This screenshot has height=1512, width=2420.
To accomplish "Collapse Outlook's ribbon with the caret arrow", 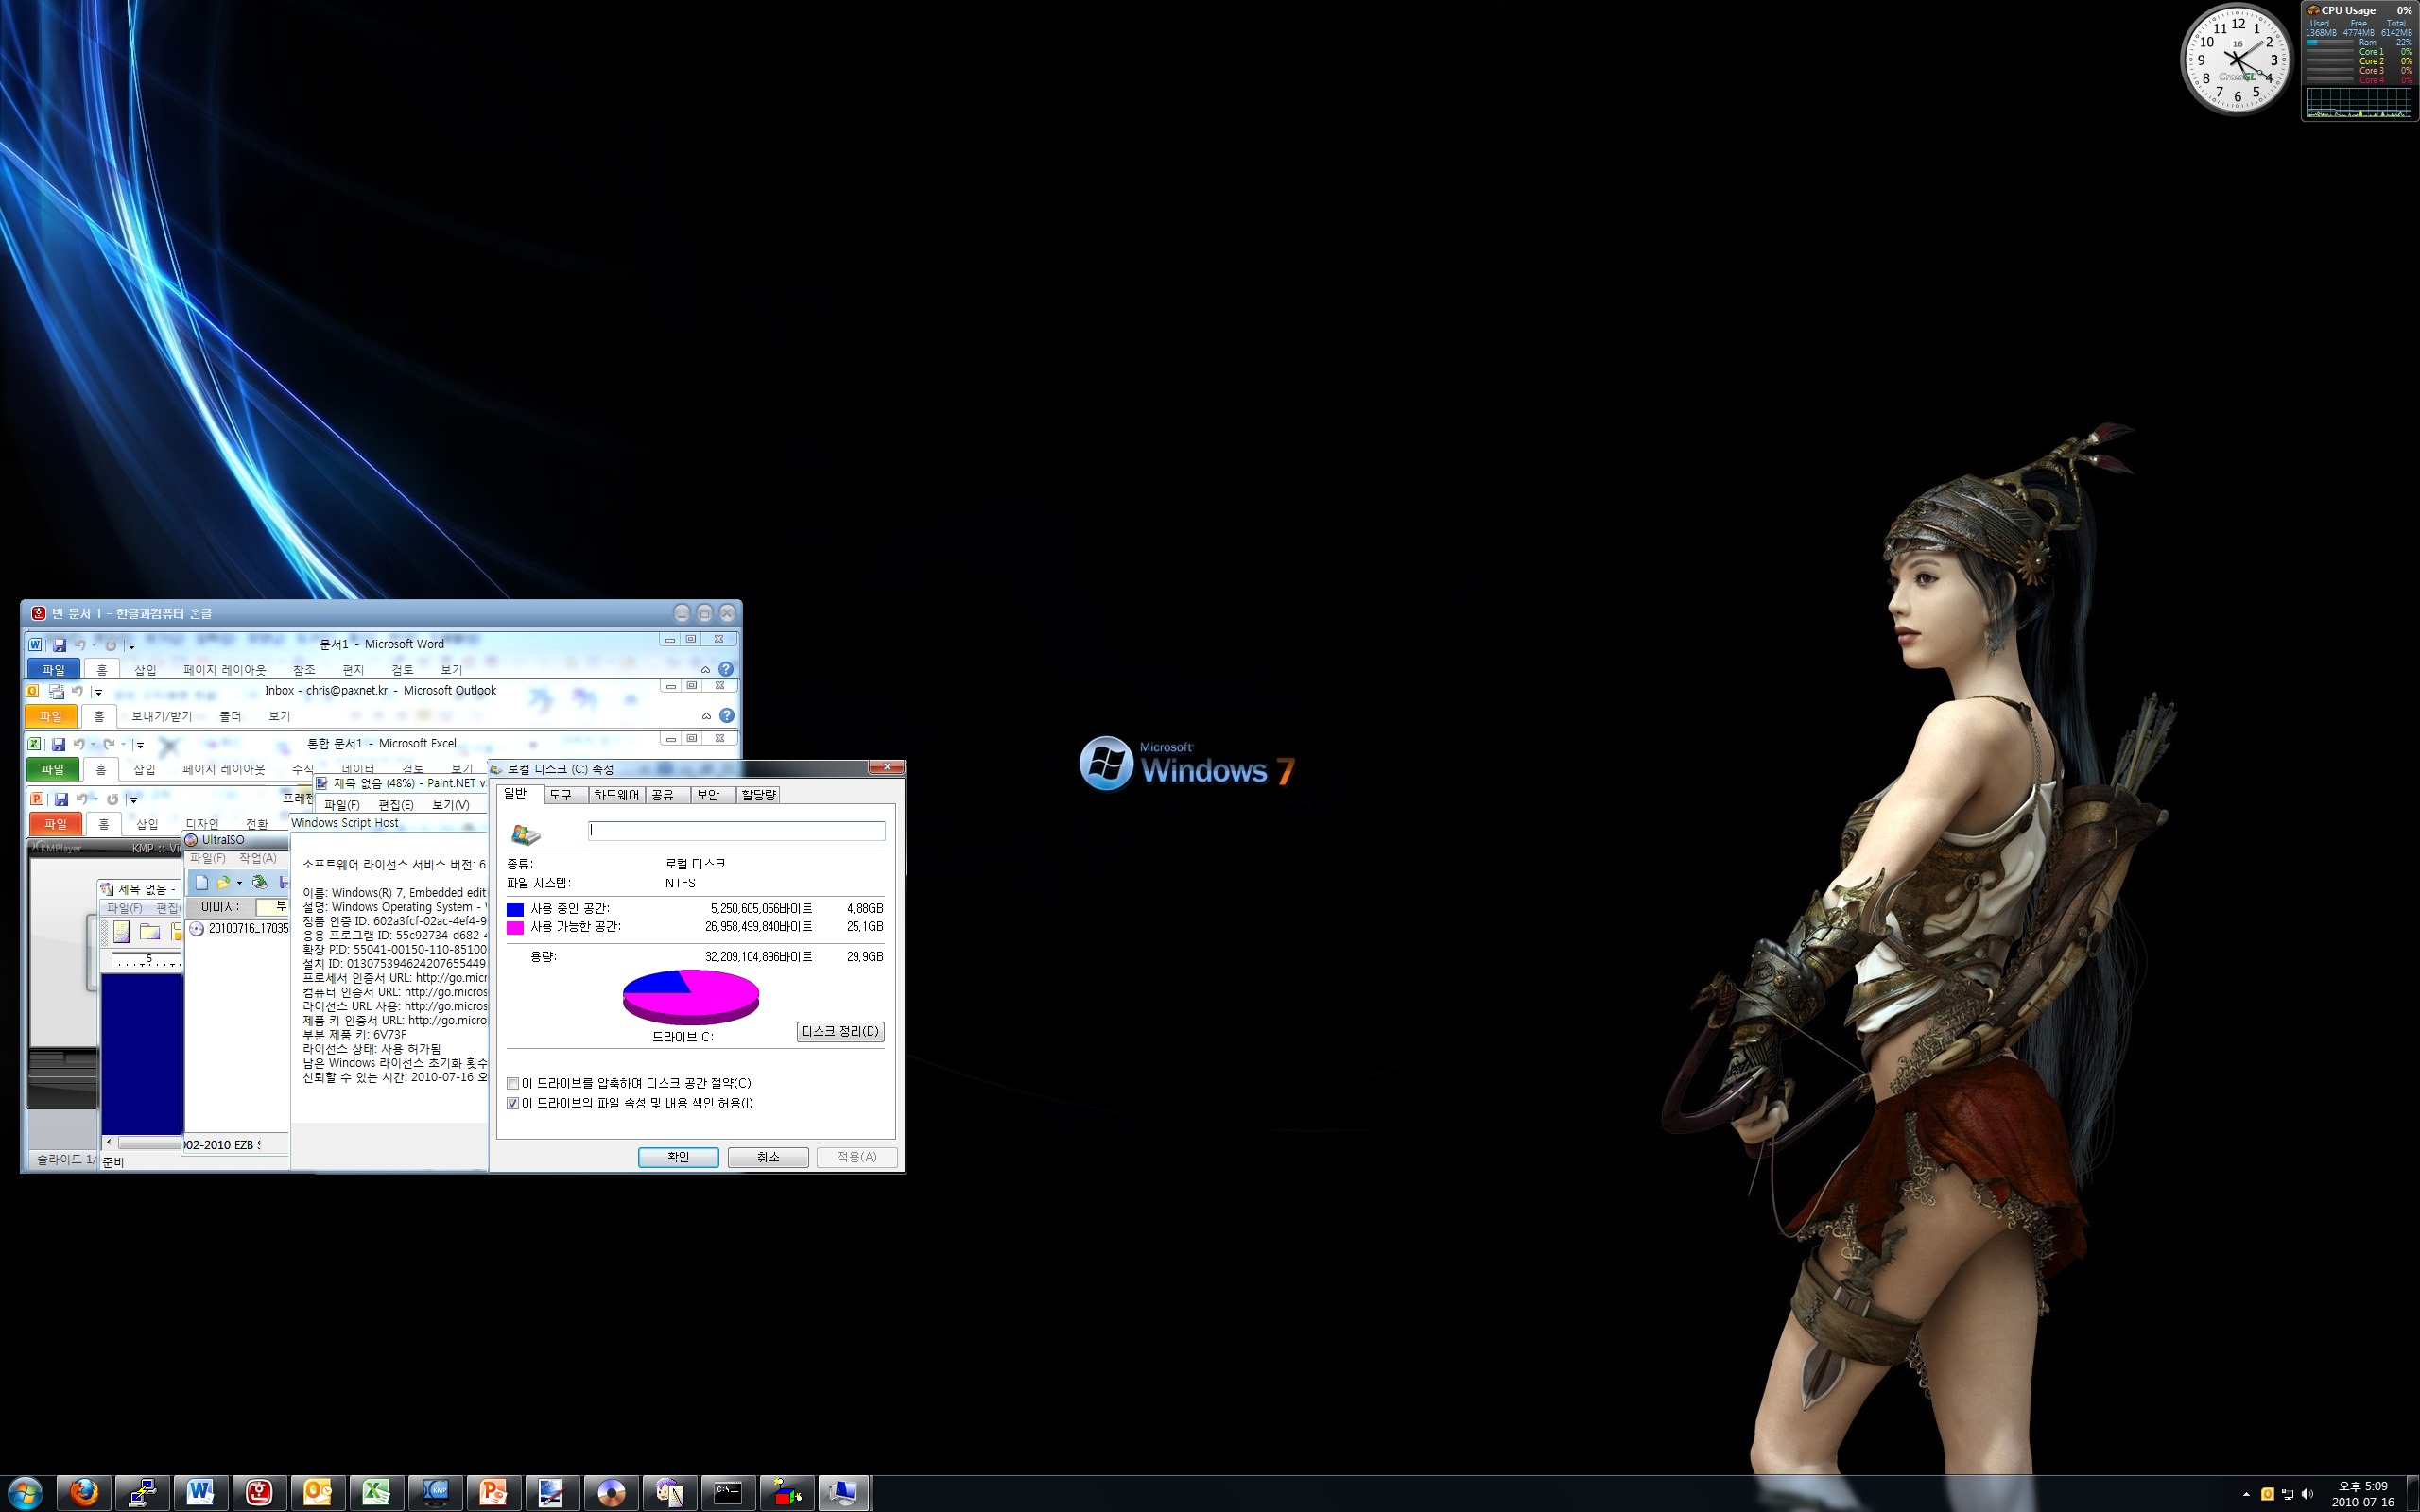I will 706,716.
